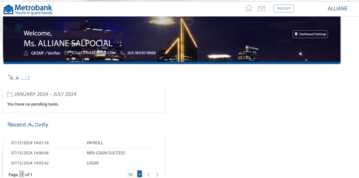Go to next page arrow
Viewport: 359px width, 178px height.
pos(157,174)
